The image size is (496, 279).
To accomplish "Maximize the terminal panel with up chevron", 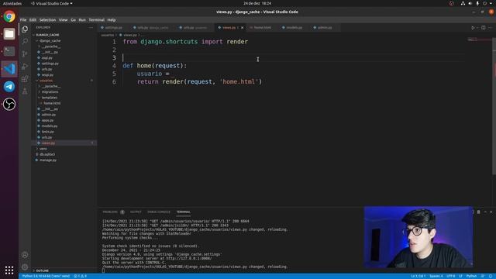I will [485, 212].
